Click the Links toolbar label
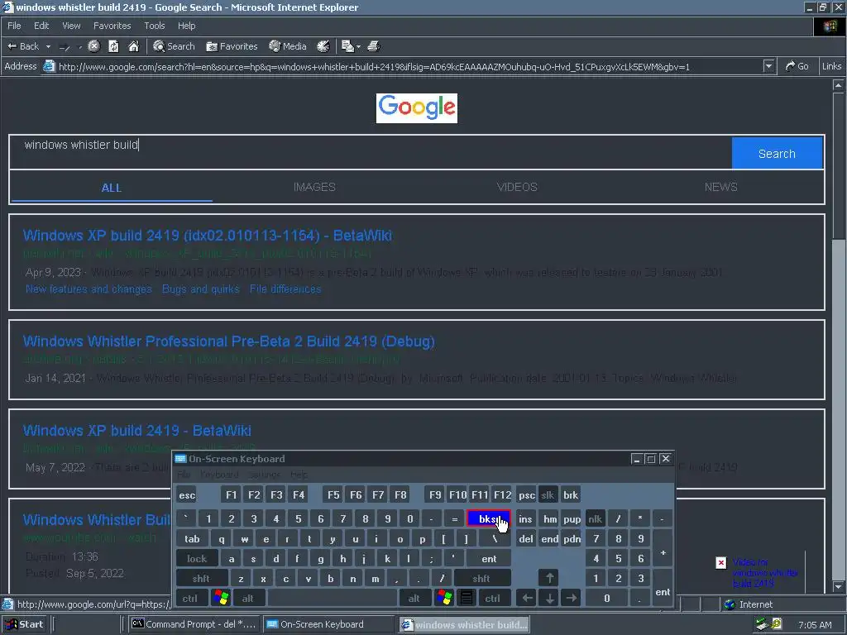Image resolution: width=847 pixels, height=635 pixels. pos(832,66)
